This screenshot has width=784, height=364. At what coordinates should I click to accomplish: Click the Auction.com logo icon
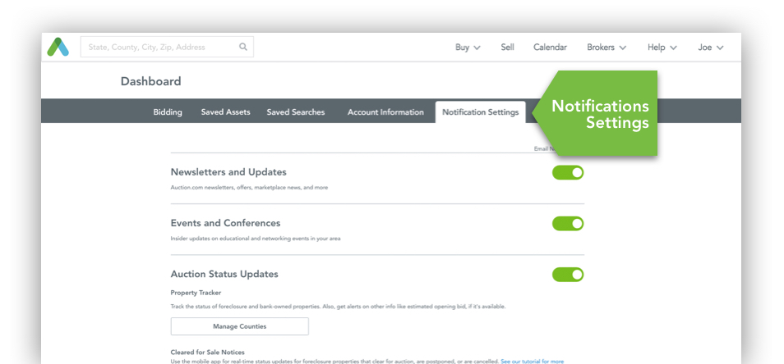58,47
